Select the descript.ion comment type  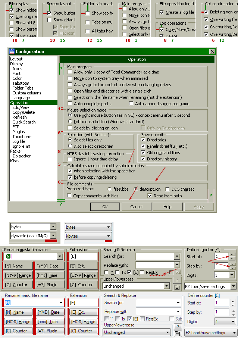[135, 189]
